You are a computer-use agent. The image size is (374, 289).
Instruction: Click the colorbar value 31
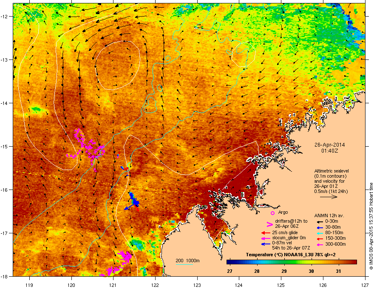tap(338, 271)
